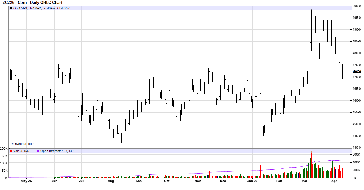This screenshot has height=190, width=364.
Task: Select the chart title ZCZ26 Corn
Action: (32, 3)
